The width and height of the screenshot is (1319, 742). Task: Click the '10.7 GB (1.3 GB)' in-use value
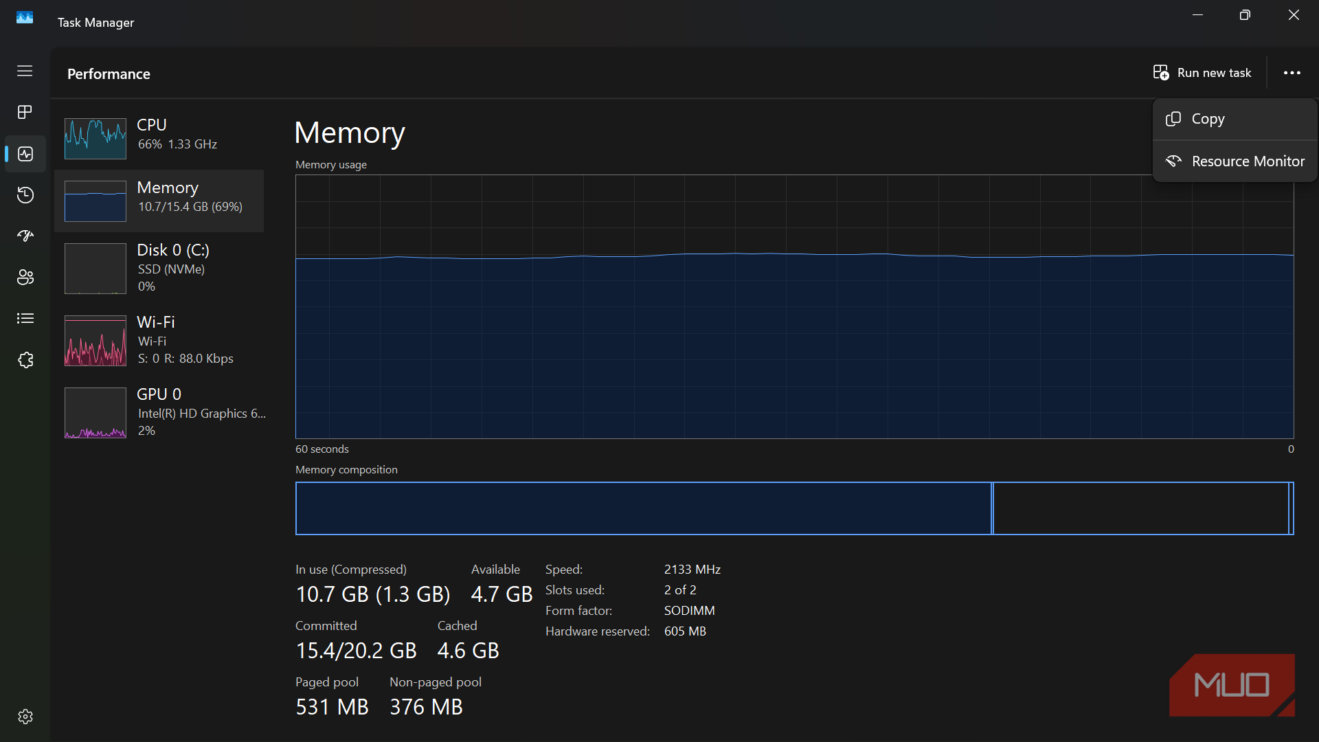373,594
